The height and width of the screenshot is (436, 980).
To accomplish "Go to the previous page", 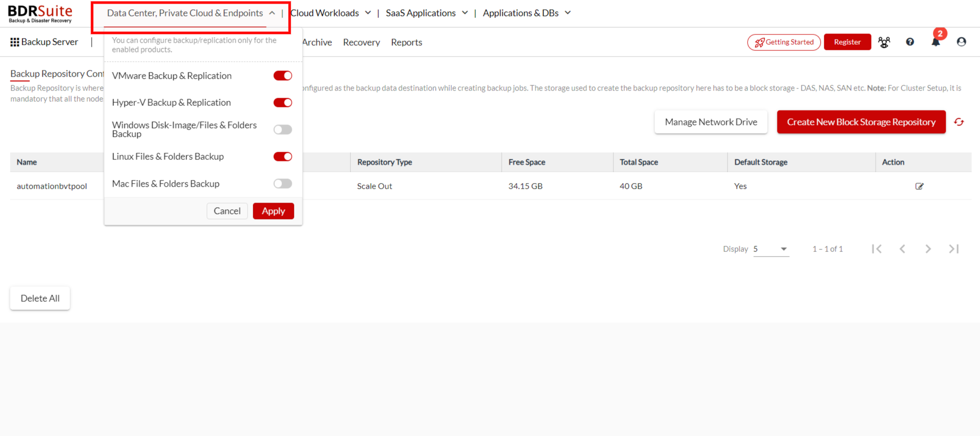I will click(x=902, y=249).
